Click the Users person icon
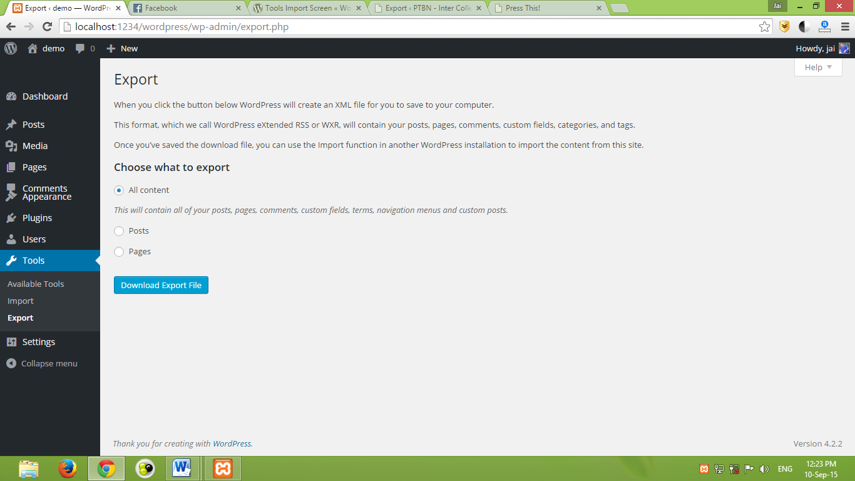The width and height of the screenshot is (855, 481). pyautogui.click(x=11, y=239)
